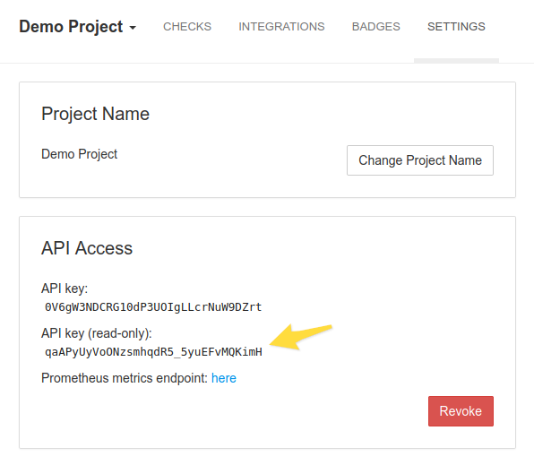Click the 'Demo Project' name text in panel

tap(79, 154)
